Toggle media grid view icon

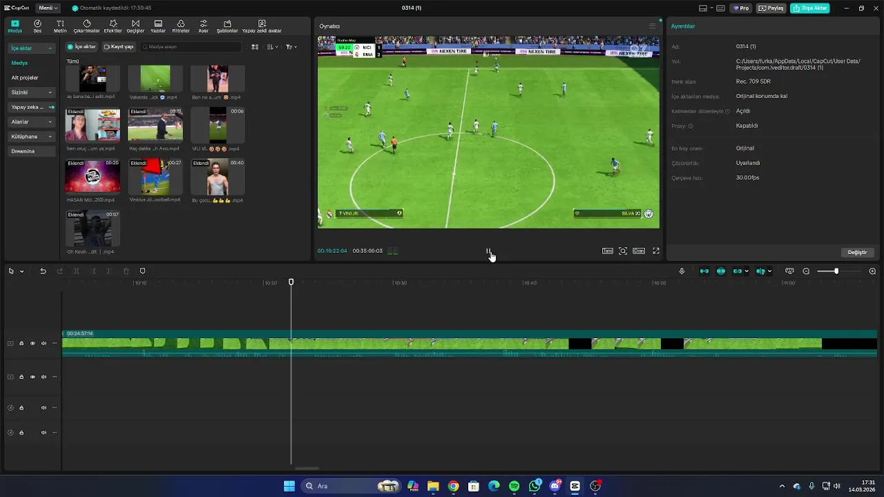tap(255, 47)
